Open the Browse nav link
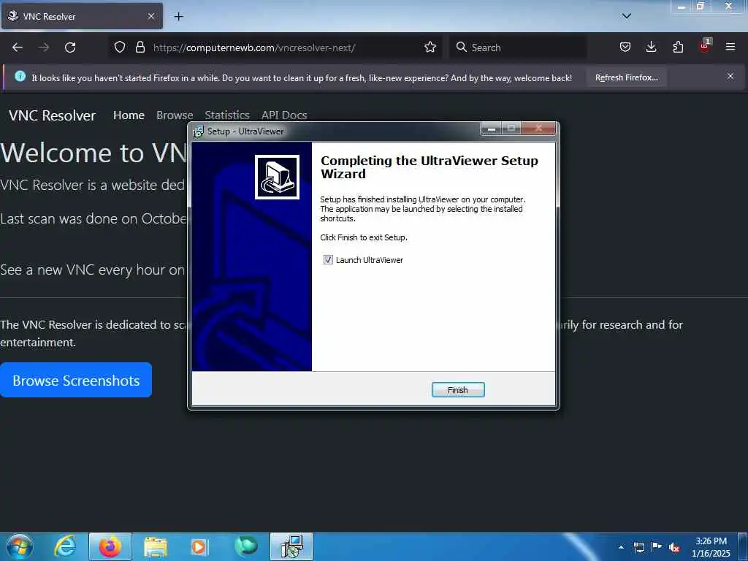 (175, 115)
